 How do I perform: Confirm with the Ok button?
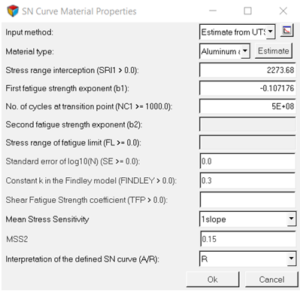[213, 280]
